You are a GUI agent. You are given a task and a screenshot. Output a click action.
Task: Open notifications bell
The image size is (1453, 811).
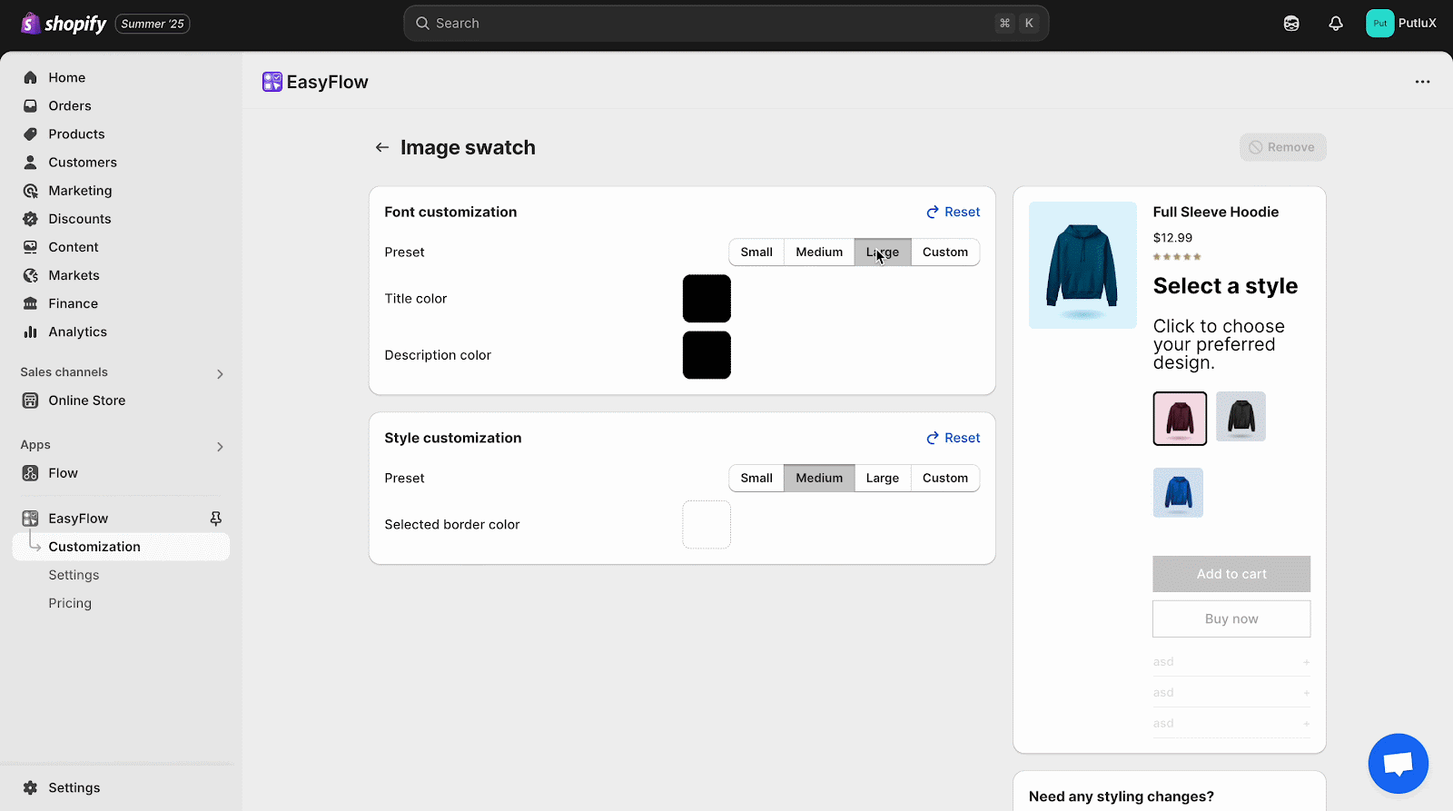pyautogui.click(x=1336, y=24)
